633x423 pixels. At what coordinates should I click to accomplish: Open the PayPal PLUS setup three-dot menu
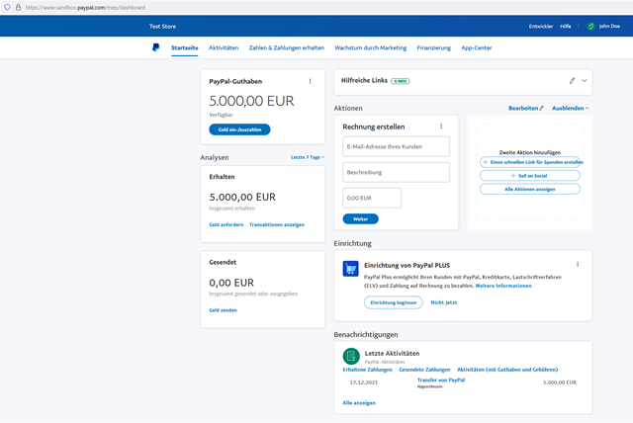(578, 265)
